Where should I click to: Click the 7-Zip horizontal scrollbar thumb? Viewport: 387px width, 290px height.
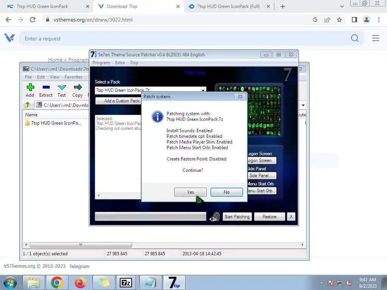click(x=81, y=245)
